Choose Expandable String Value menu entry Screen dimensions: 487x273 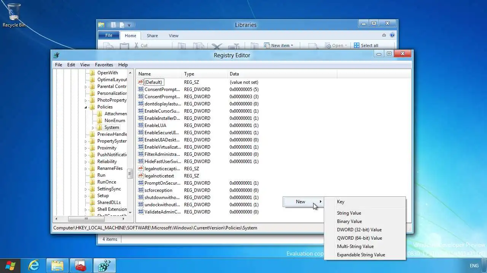365,255
